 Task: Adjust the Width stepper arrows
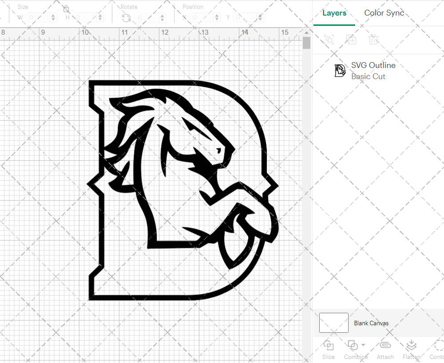pos(53,18)
